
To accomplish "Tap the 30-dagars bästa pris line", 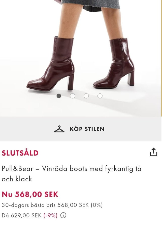I will pyautogui.click(x=52, y=205).
